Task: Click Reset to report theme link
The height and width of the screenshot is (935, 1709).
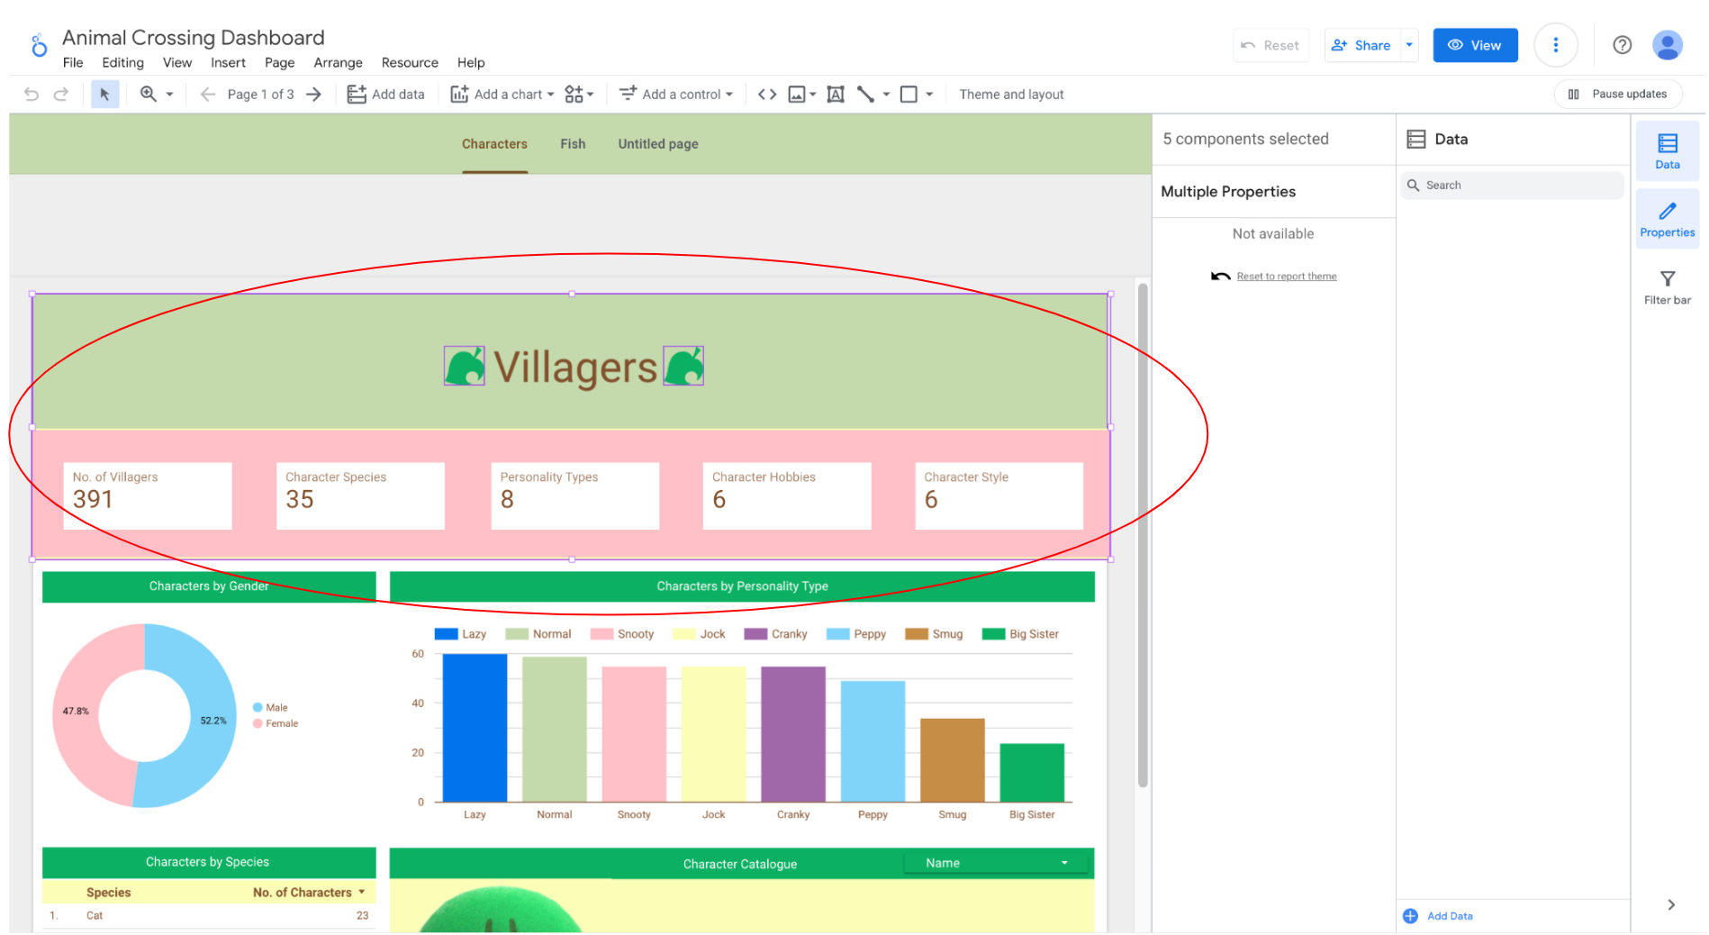Action: coord(1285,277)
